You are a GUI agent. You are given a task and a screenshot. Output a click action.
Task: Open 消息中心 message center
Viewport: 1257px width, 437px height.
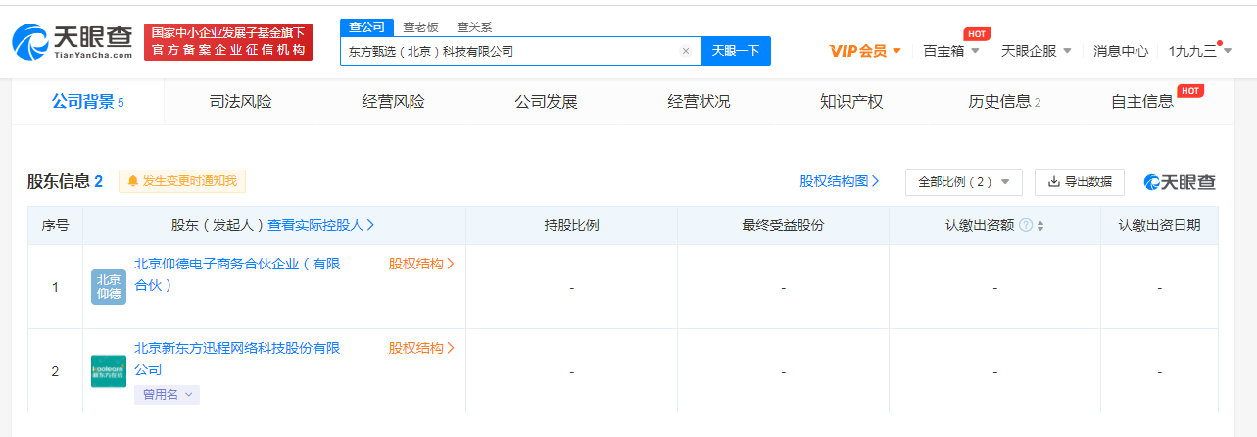click(x=1121, y=51)
